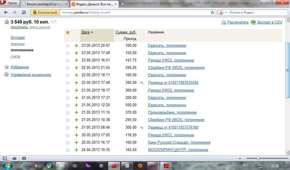Open the Yandex search engine dropdown
The image size is (290, 170).
pos(222,12)
